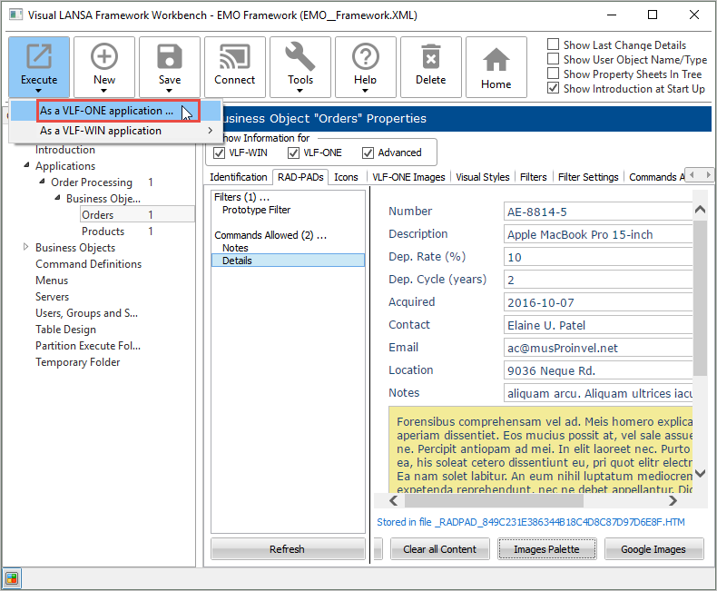Click the Connect cast icon
The width and height of the screenshot is (717, 591).
point(235,57)
